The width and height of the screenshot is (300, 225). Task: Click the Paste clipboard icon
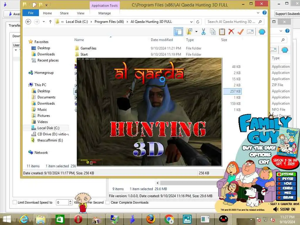(x=222, y=32)
